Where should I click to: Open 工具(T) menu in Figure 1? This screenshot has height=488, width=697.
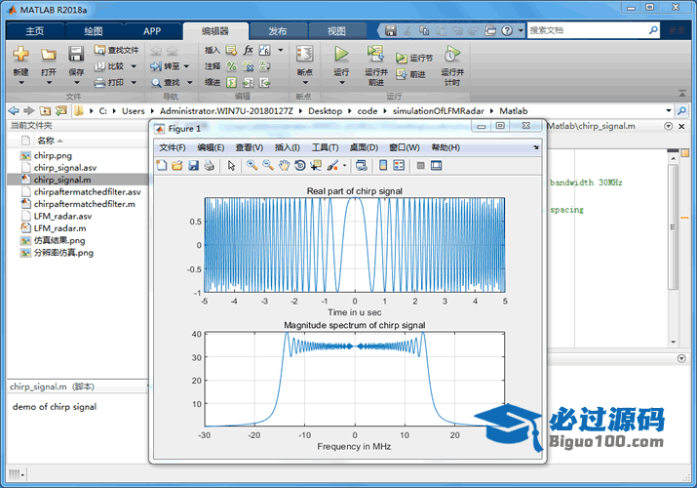tap(325, 147)
